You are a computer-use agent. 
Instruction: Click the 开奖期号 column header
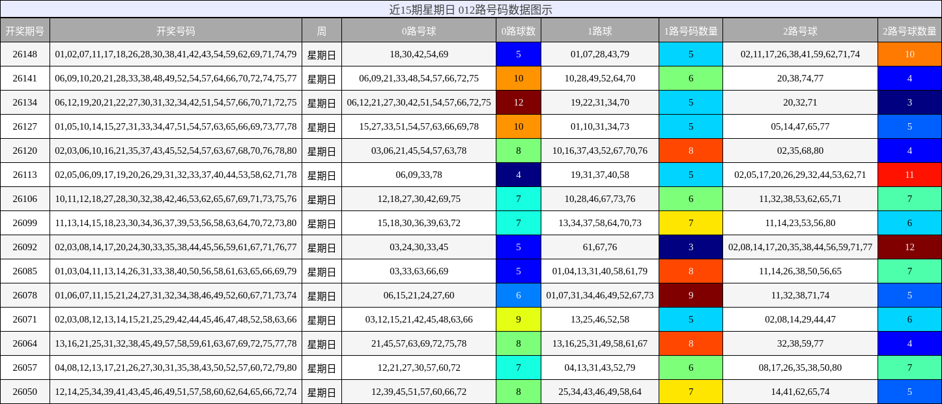25,31
